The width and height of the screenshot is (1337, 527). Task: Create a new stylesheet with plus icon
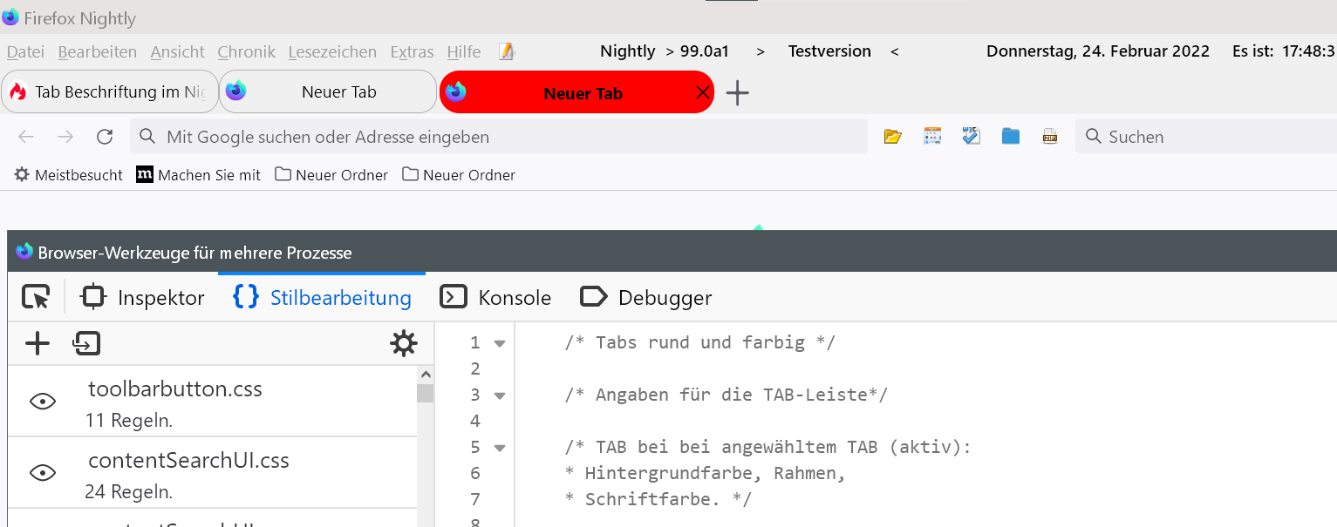click(x=38, y=344)
